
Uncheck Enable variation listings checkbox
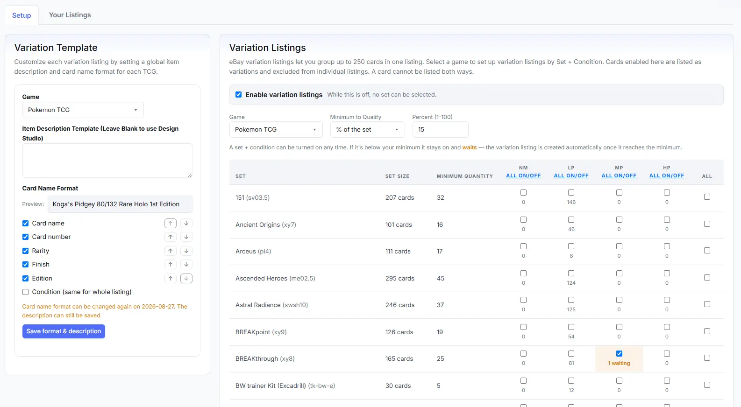click(239, 95)
